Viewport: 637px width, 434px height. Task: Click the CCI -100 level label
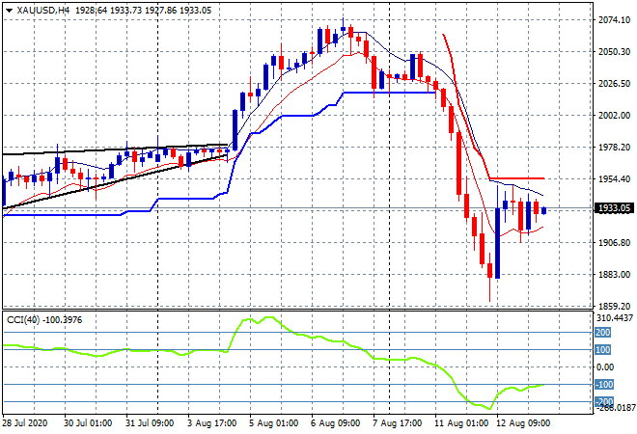(x=603, y=384)
